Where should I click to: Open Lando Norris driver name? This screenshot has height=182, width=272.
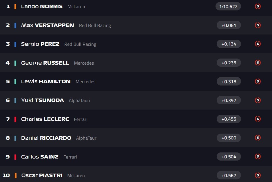click(42, 6)
